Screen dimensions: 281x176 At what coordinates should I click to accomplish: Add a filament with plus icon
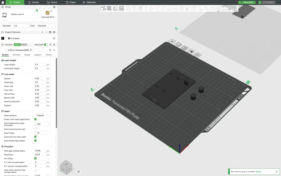pyautogui.click(x=42, y=32)
